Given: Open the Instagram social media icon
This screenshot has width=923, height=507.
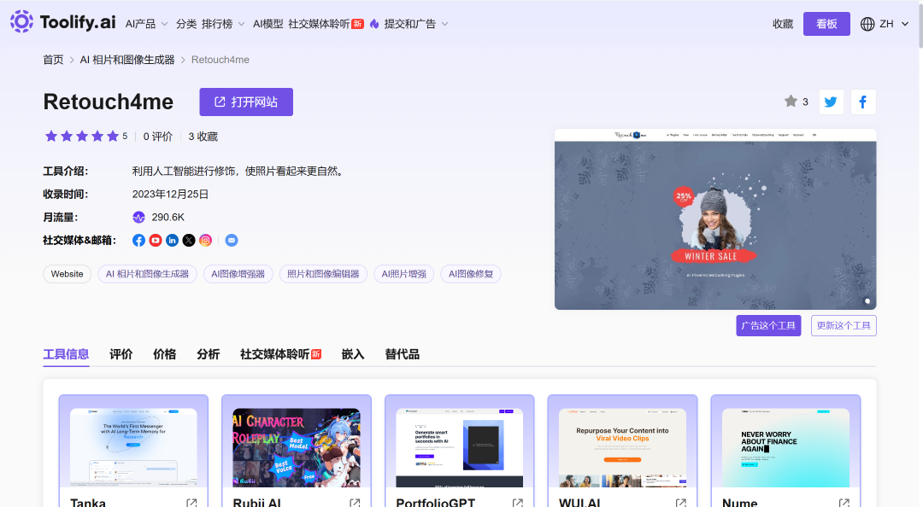Looking at the screenshot, I should (x=205, y=240).
